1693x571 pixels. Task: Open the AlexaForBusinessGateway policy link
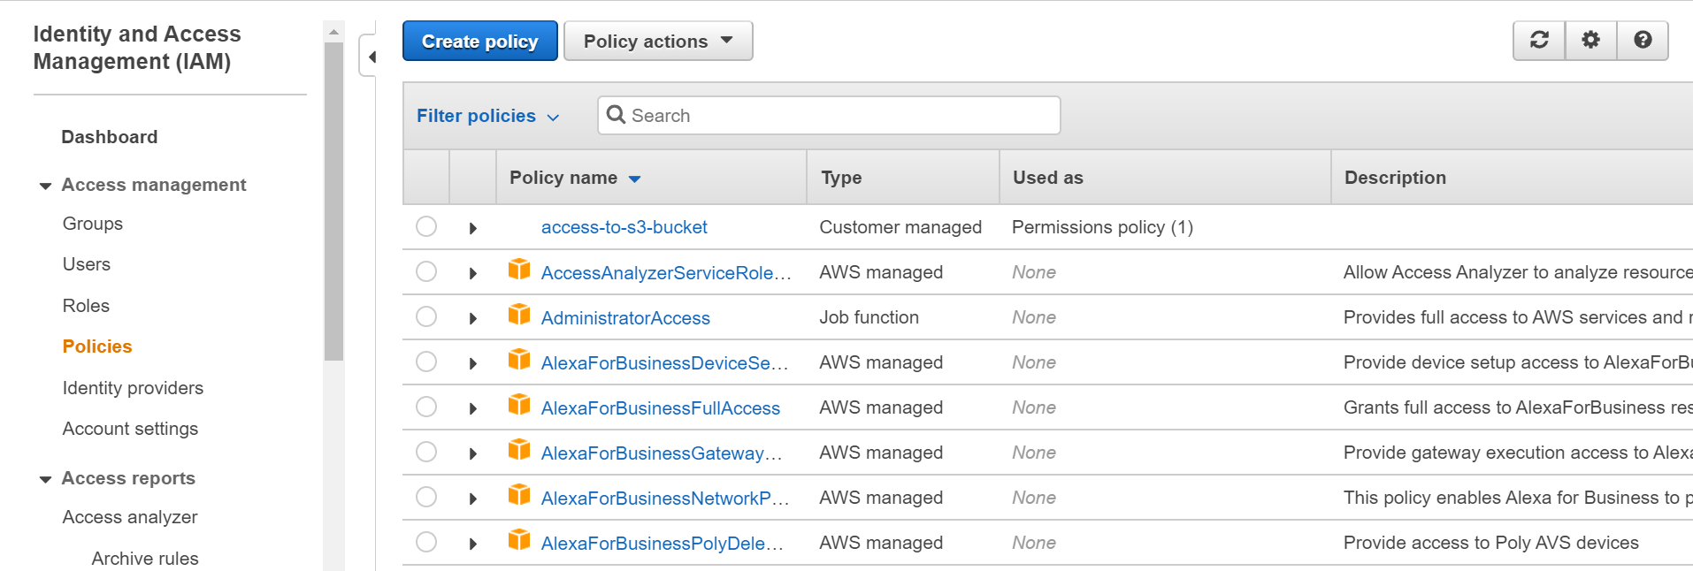click(x=662, y=453)
